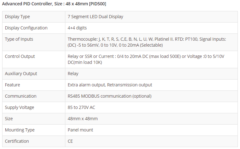This screenshot has width=240, height=149.
Task: Select the Extra alarm output, Retransmission text
Action: (x=110, y=85)
